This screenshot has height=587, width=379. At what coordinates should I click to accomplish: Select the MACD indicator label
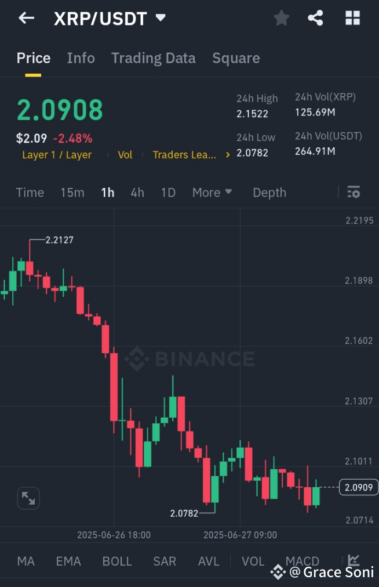[x=303, y=561]
